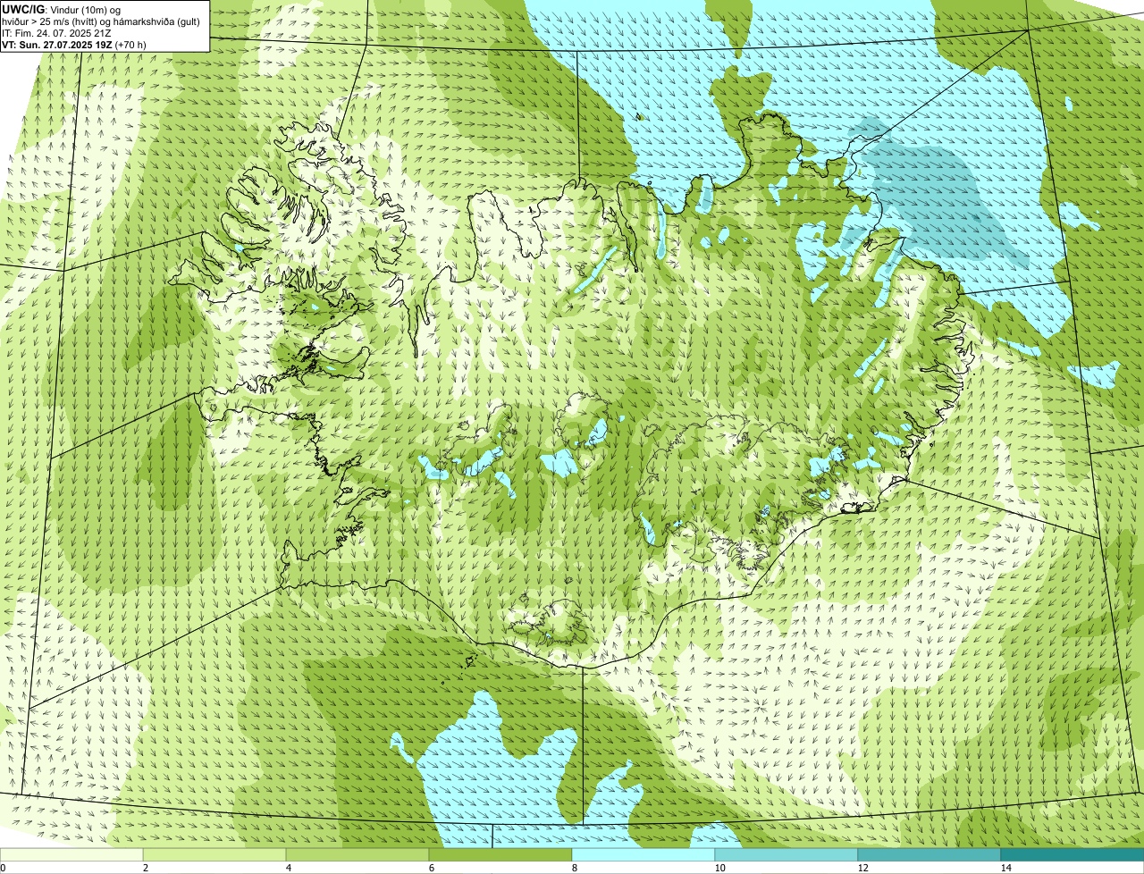1144x874 pixels.
Task: Click the "14" tick label on the color scale
Action: click(x=1005, y=868)
